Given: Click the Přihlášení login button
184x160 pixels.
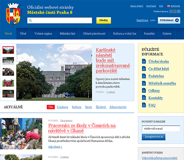Looking at the screenshot, I should tap(169, 20).
